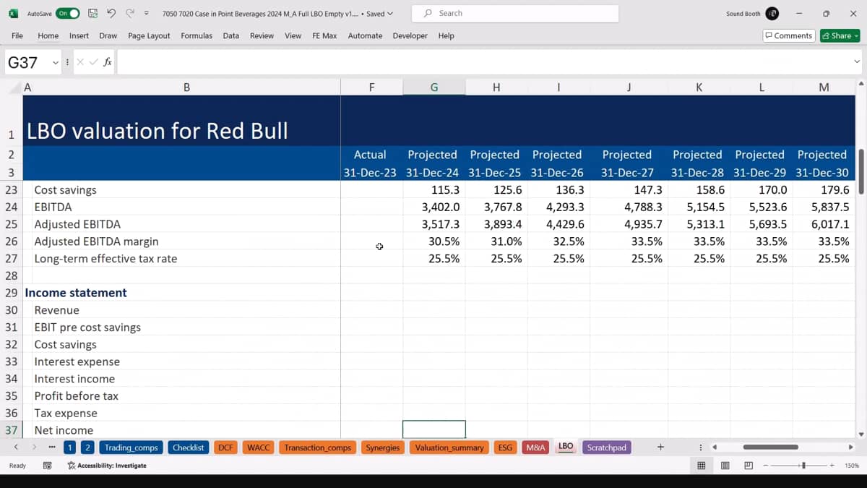This screenshot has height=488, width=867.
Task: Switch to the Scratchpad sheet
Action: (x=607, y=448)
